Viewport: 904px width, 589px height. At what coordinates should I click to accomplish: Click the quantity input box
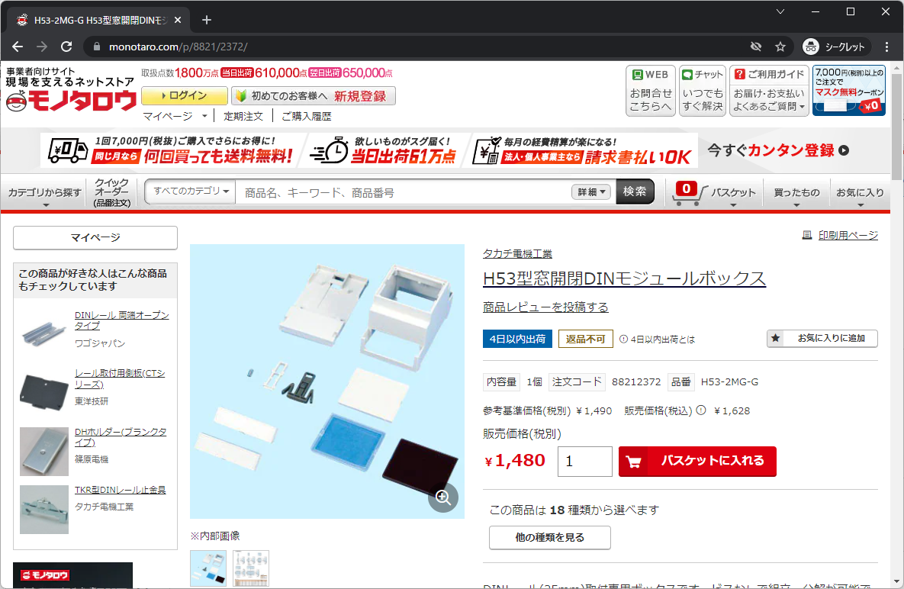click(x=584, y=461)
